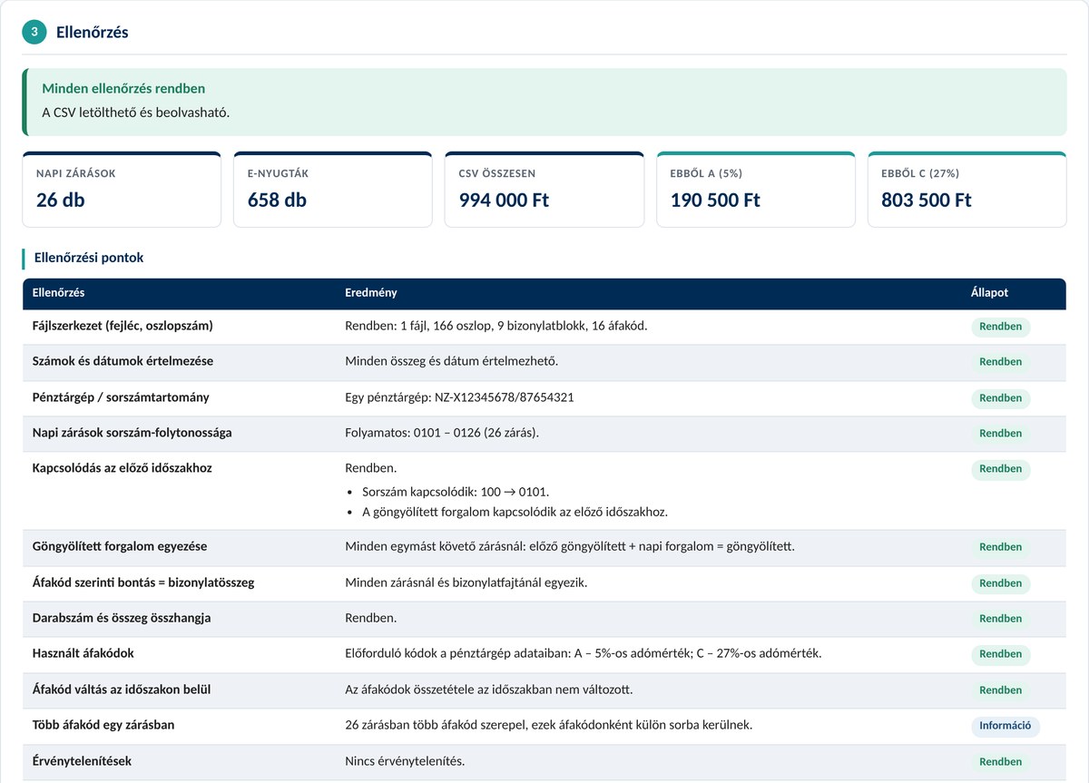Screen dimensions: 1089x783
Task: Click 'A göngyölített forgalom kapcsolódik' bullet
Action: (x=515, y=512)
